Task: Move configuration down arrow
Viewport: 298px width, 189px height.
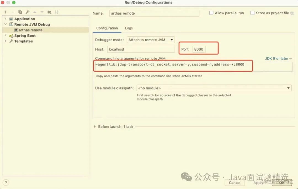Action: [42, 12]
